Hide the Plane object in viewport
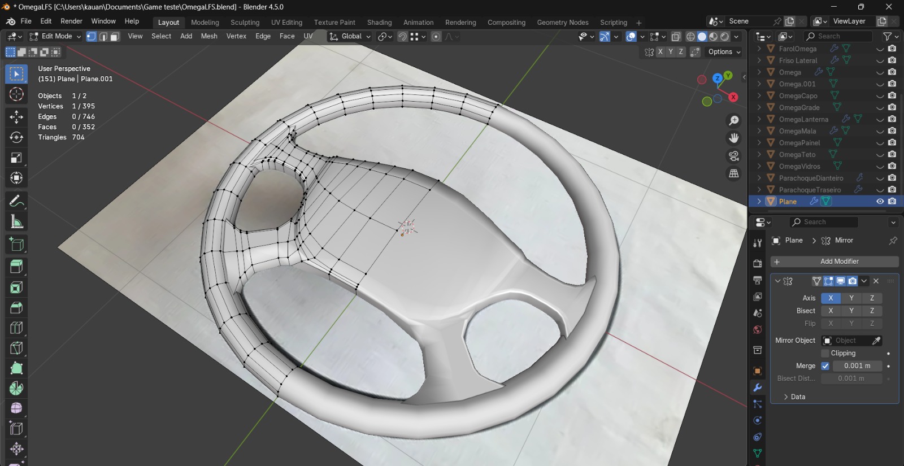This screenshot has height=466, width=904. pyautogui.click(x=880, y=202)
